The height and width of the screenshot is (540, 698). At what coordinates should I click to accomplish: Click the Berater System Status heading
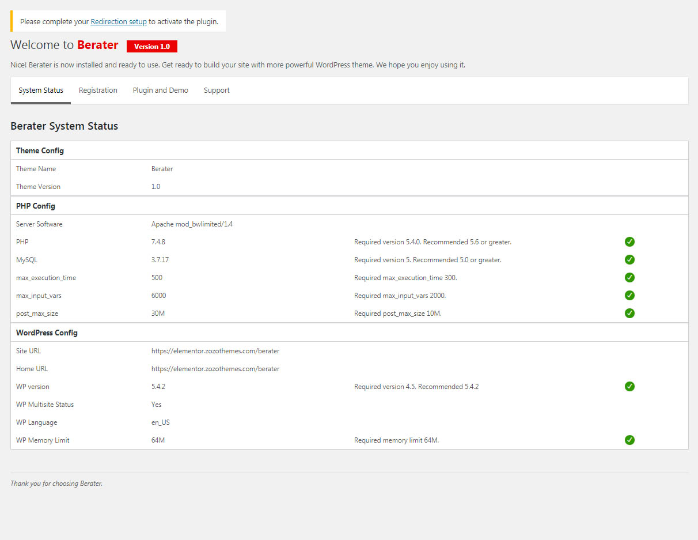[x=64, y=126]
